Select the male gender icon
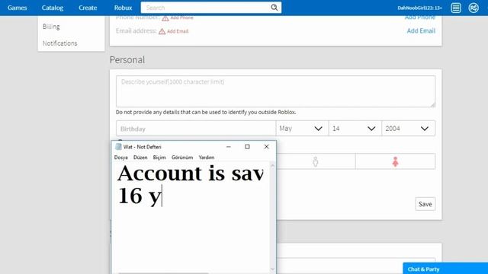 click(315, 161)
